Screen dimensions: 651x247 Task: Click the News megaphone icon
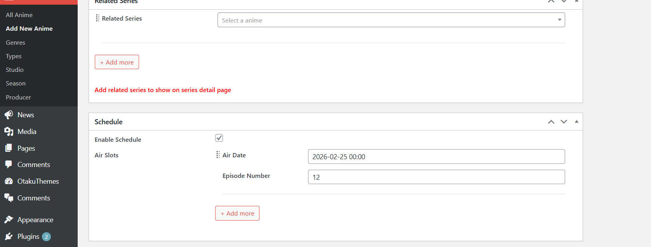click(9, 115)
